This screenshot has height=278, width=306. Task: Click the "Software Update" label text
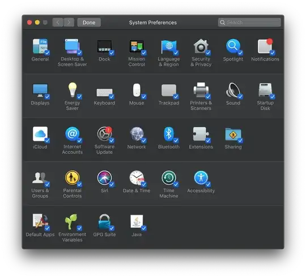coord(104,149)
